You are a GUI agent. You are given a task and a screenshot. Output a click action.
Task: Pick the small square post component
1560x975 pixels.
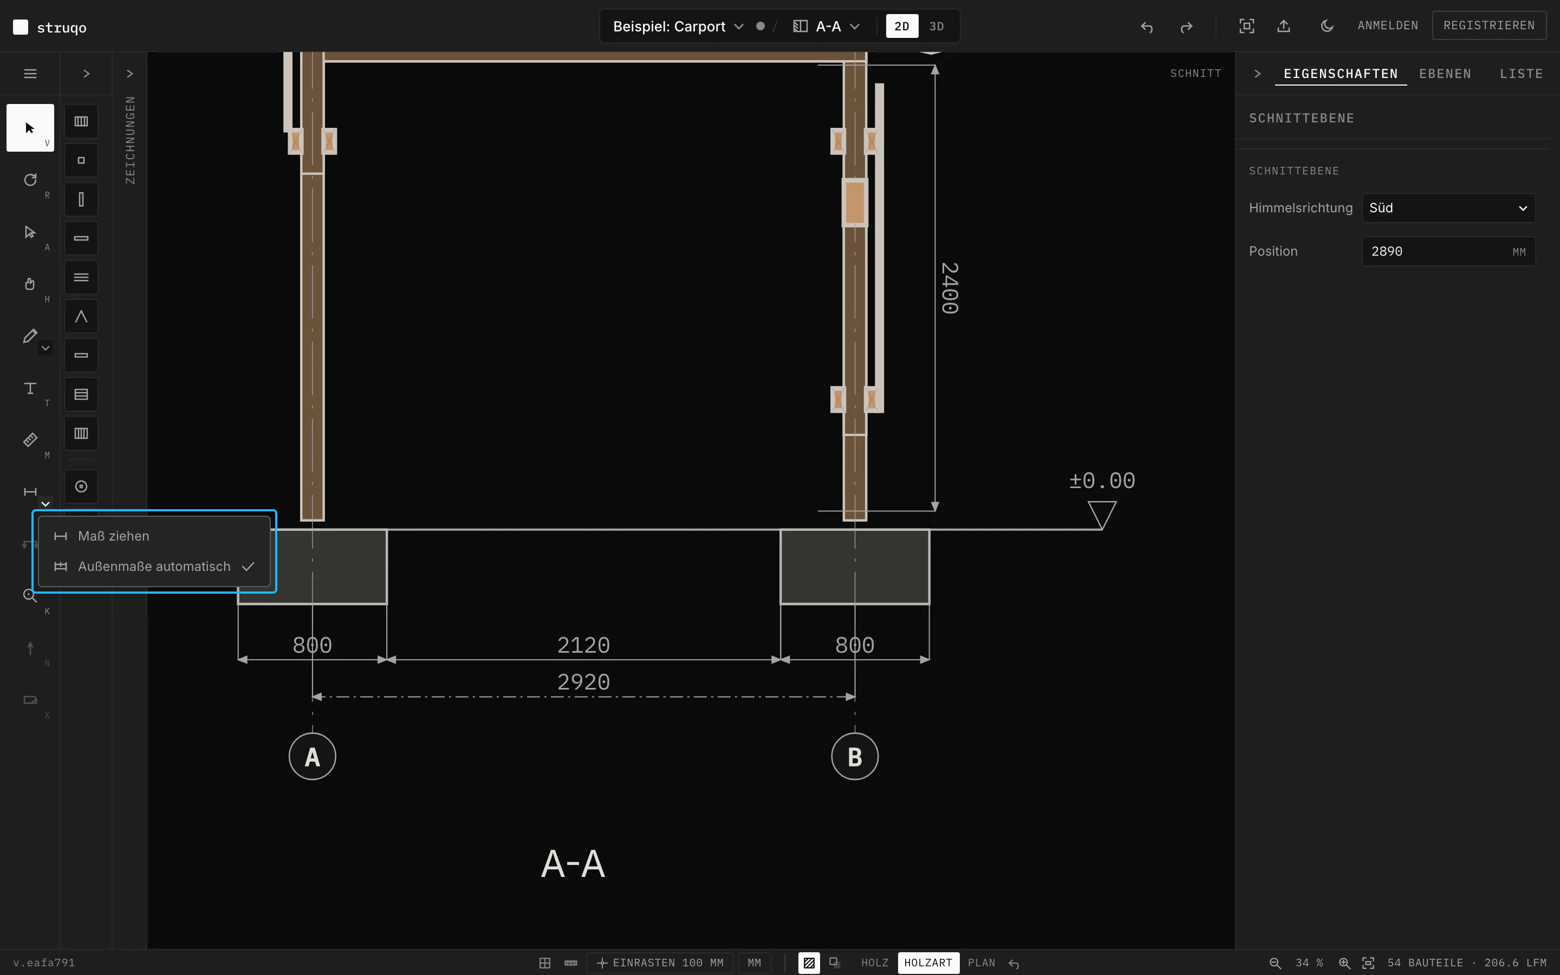point(81,160)
